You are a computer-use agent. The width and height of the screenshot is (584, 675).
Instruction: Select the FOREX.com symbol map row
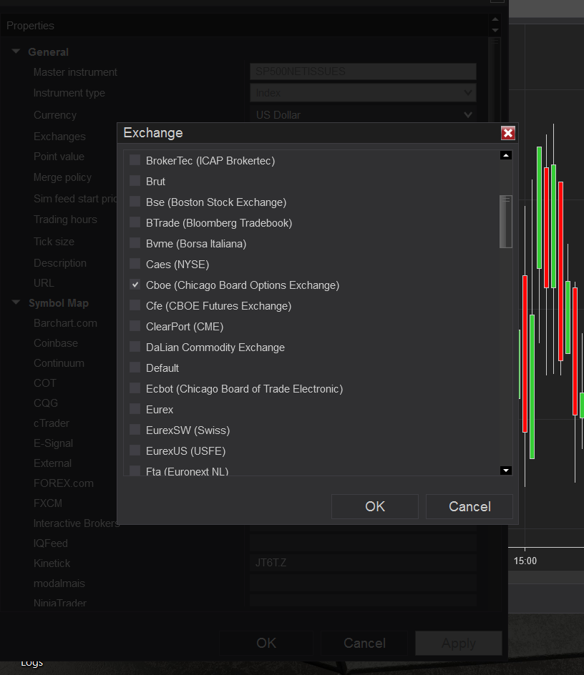pyautogui.click(x=64, y=483)
